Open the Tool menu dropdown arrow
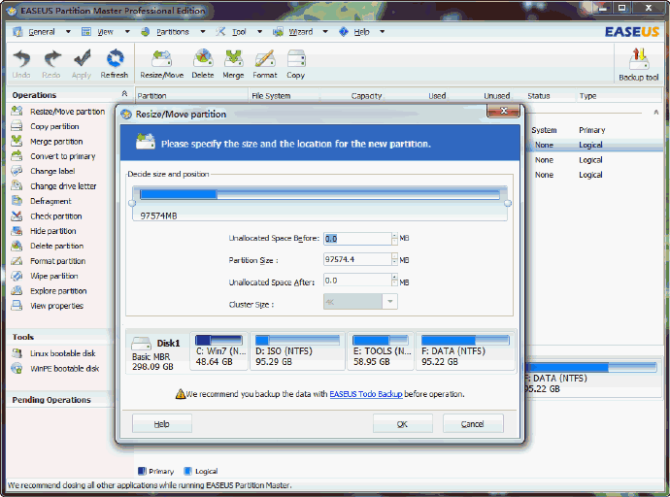Screen dimensions: 670x497 point(259,32)
